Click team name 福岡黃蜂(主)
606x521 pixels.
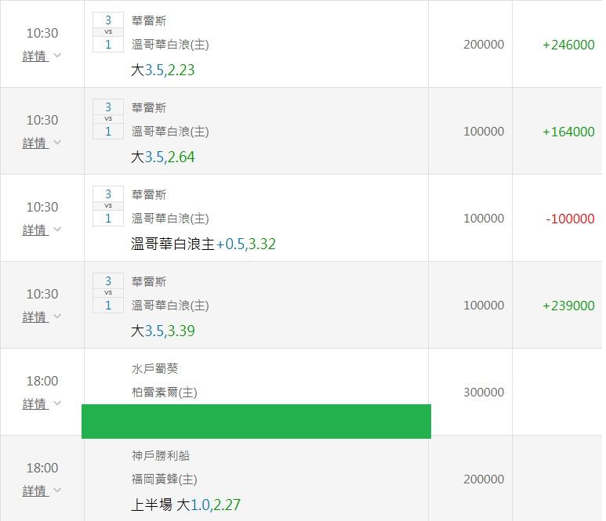(x=165, y=479)
